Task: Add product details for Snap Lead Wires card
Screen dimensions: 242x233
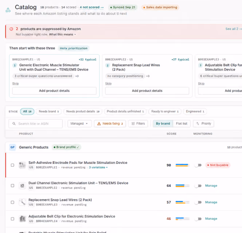Action: (x=147, y=91)
